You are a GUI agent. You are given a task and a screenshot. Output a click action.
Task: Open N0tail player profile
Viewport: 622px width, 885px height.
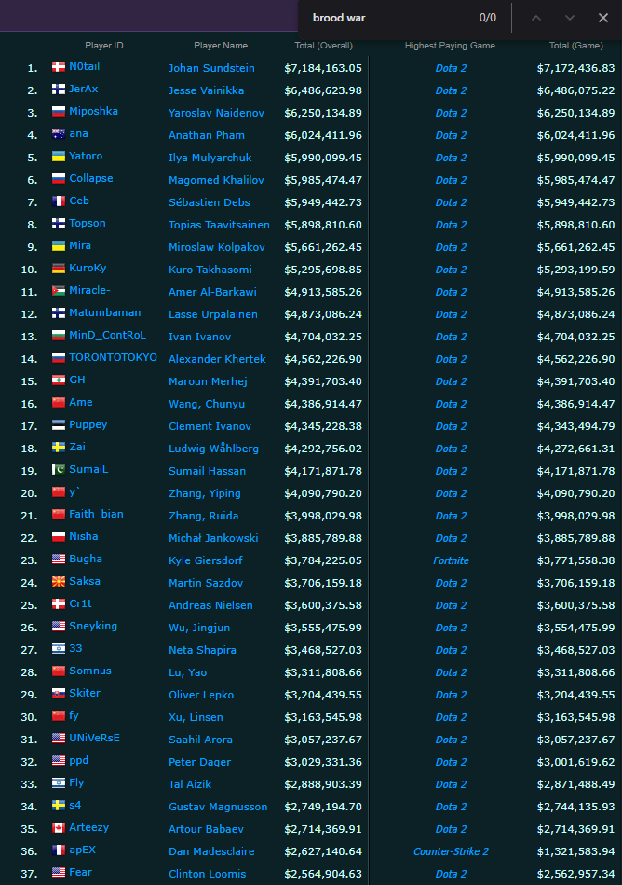[85, 66]
